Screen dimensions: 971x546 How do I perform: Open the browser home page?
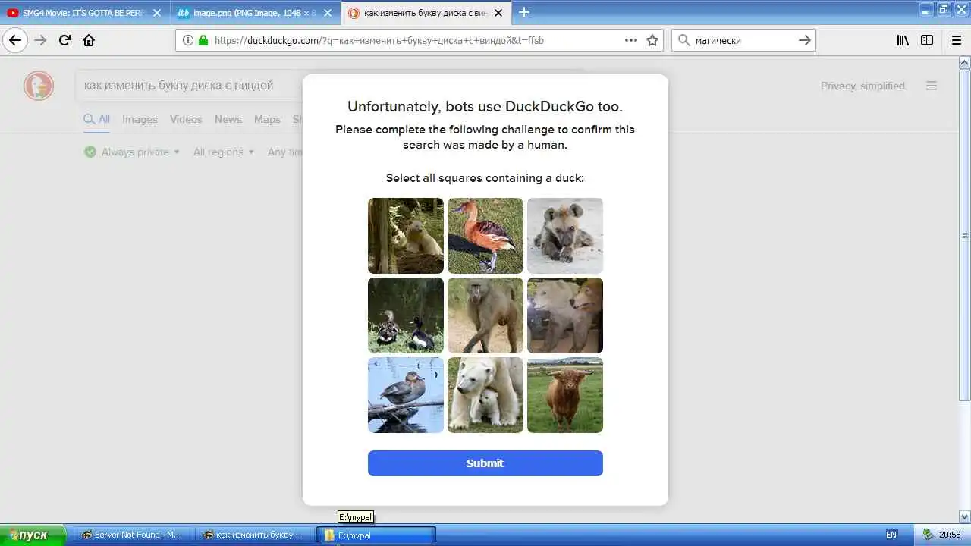click(x=89, y=40)
